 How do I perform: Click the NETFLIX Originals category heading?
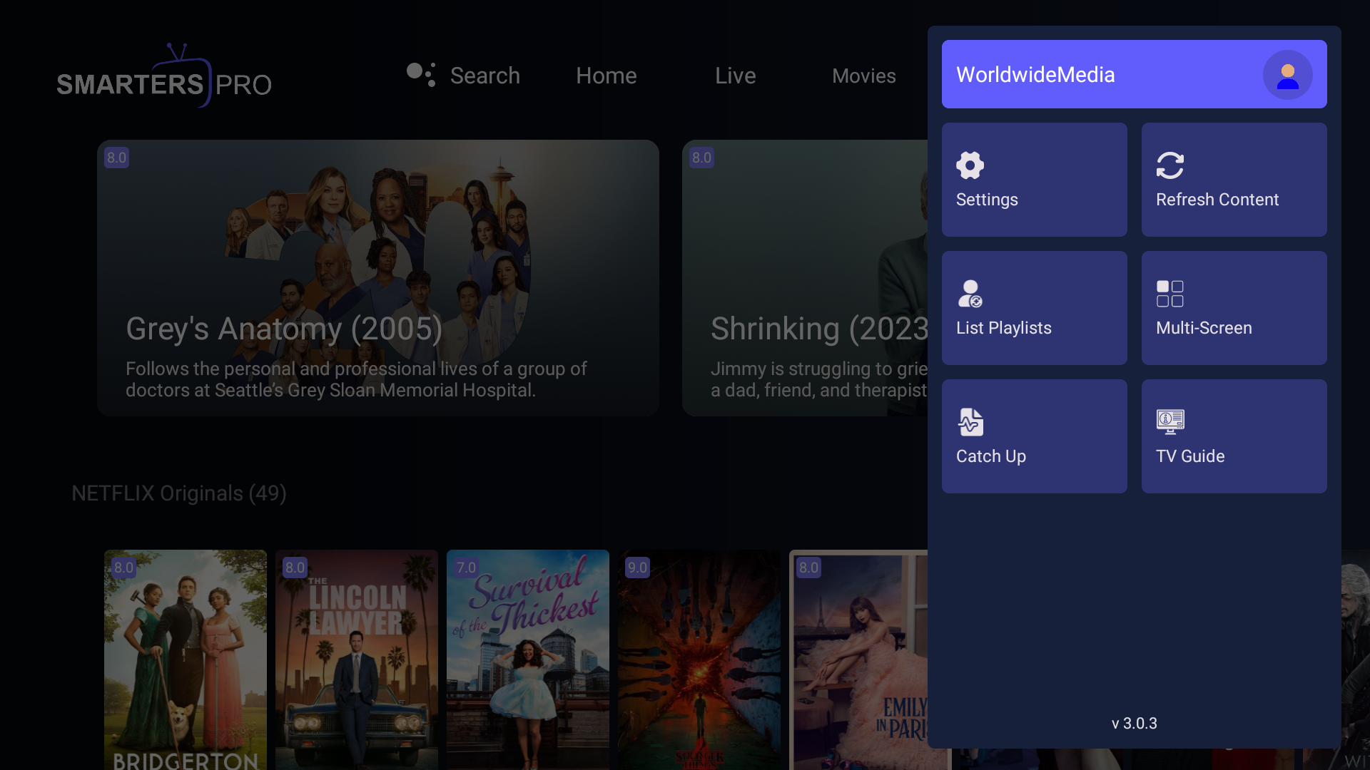click(179, 493)
